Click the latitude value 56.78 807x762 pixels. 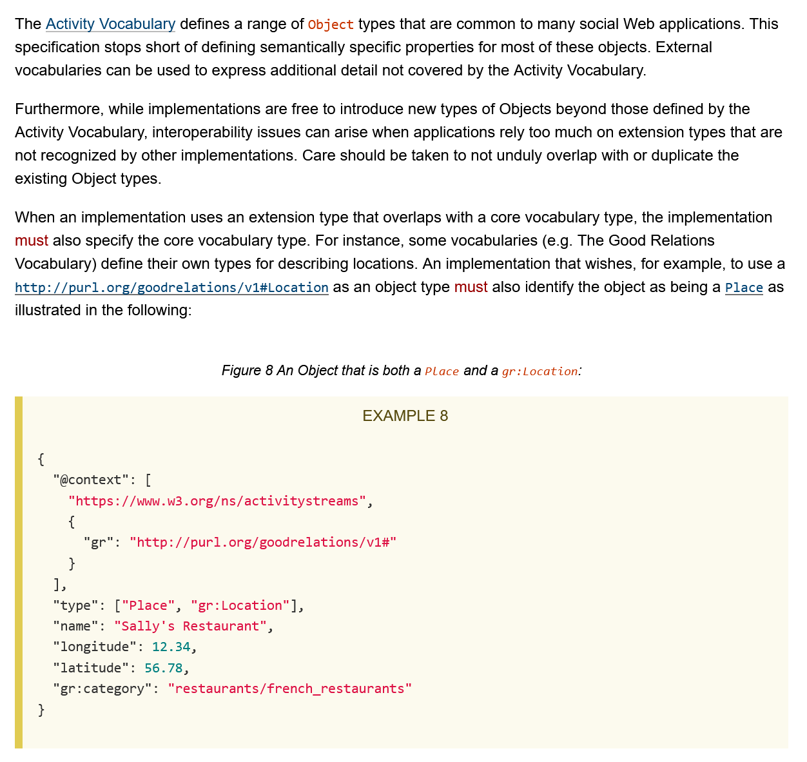163,668
